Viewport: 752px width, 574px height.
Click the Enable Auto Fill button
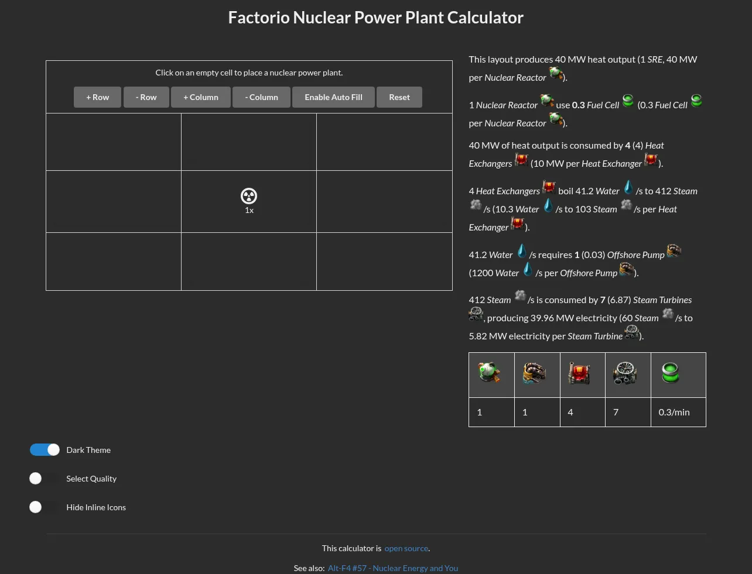pyautogui.click(x=334, y=97)
